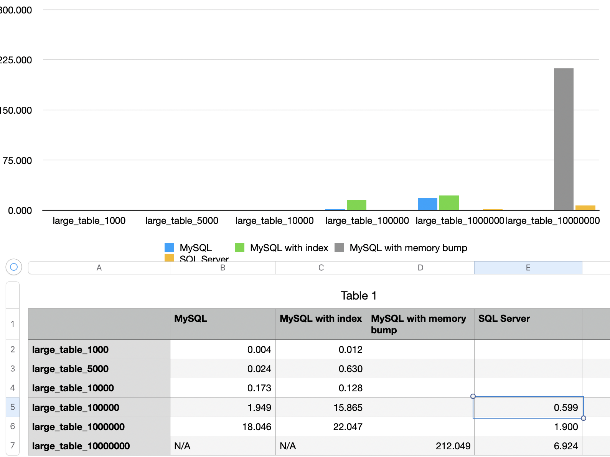Image resolution: width=610 pixels, height=457 pixels.
Task: Click 'MySQL with index' legend label
Action: pyautogui.click(x=289, y=248)
